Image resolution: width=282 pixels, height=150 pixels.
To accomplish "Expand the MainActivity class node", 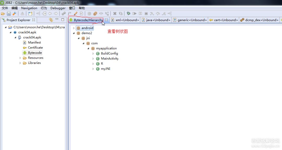I will pos(93,59).
